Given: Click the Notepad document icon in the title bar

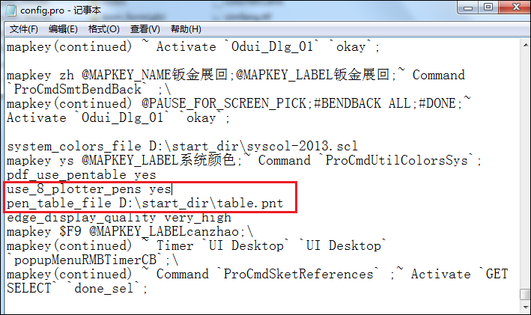Looking at the screenshot, I should click(10, 10).
